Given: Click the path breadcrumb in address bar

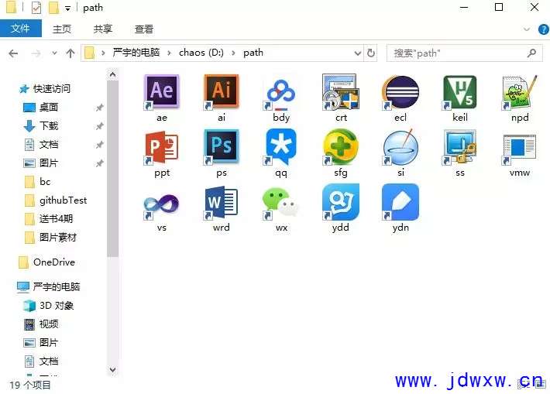Looking at the screenshot, I should click(253, 53).
